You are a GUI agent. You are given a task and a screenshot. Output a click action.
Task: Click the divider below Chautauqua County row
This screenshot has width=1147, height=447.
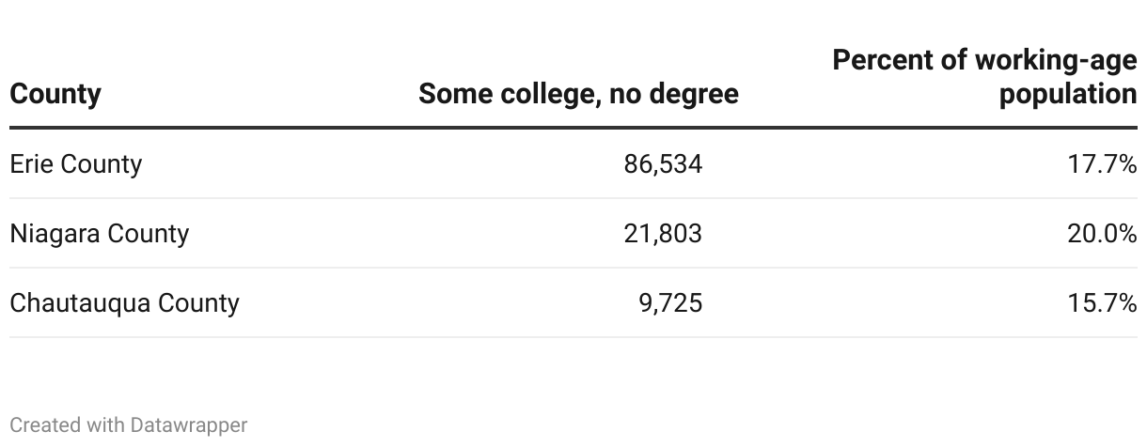coord(573,337)
